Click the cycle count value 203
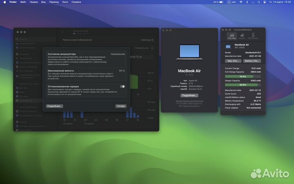294x184 pixels. pos(259,94)
